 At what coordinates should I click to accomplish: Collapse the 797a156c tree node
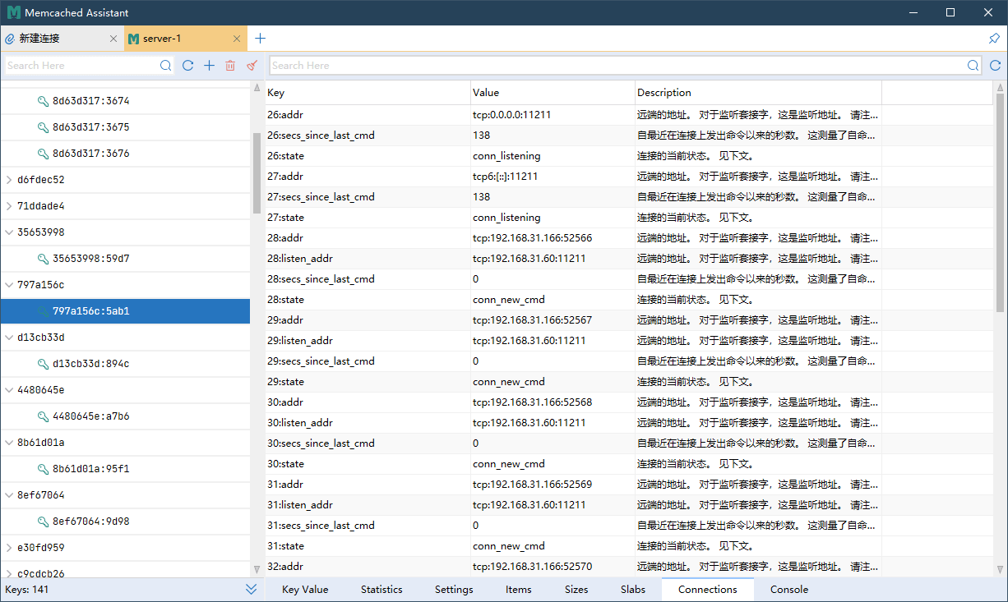[8, 285]
